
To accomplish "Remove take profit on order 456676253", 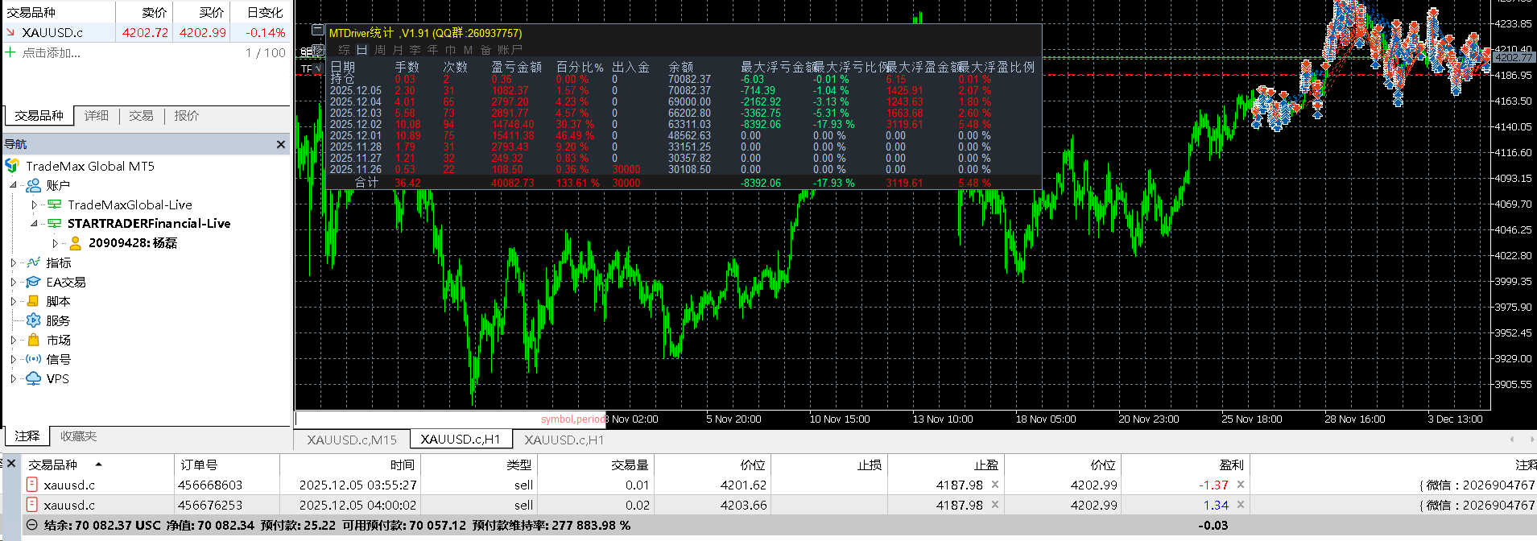I will (995, 505).
